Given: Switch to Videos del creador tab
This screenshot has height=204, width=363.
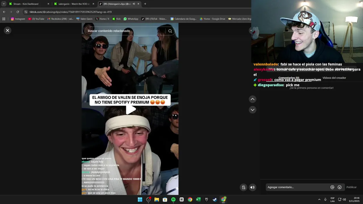Looking at the screenshot, I should (334, 78).
